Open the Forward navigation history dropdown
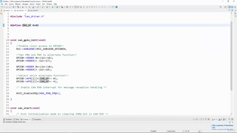This screenshot has height=133, width=237. (x=110, y=7)
